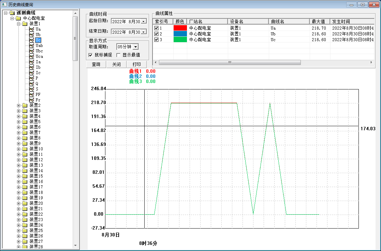Select the Fr frequency curve icon
The height and width of the screenshot is (251, 381).
point(32,100)
